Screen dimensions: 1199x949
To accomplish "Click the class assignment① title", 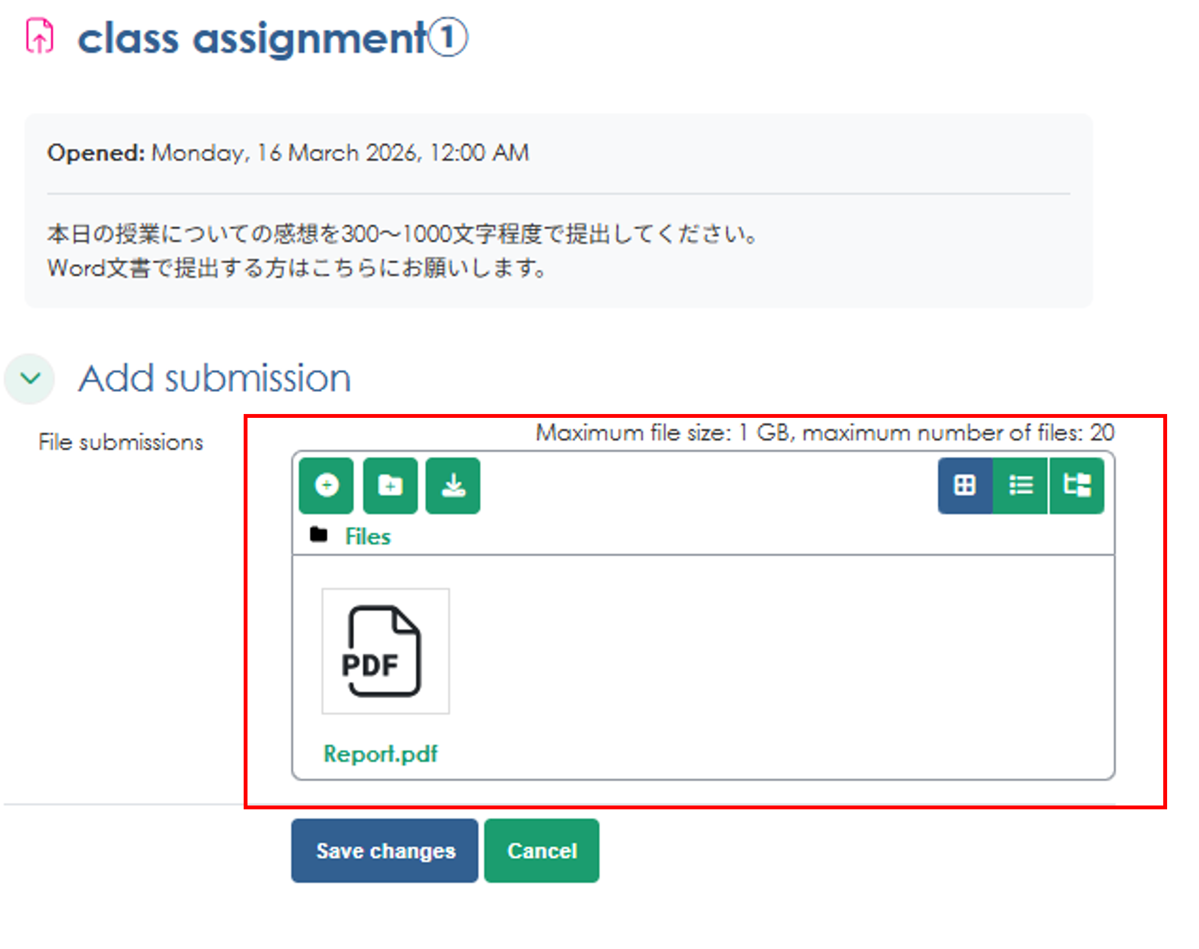I will tap(271, 39).
